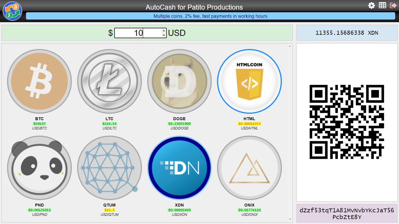
Task: Click the coin list scrollbar down arrow
Action: pos(290,219)
